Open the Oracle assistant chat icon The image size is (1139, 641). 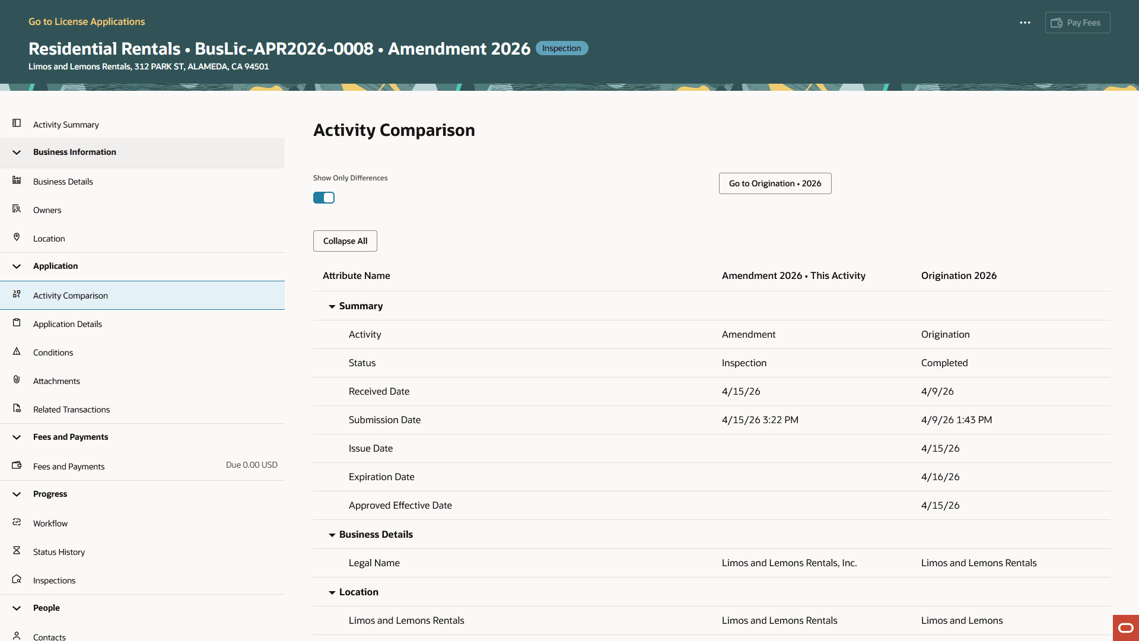[x=1126, y=628]
